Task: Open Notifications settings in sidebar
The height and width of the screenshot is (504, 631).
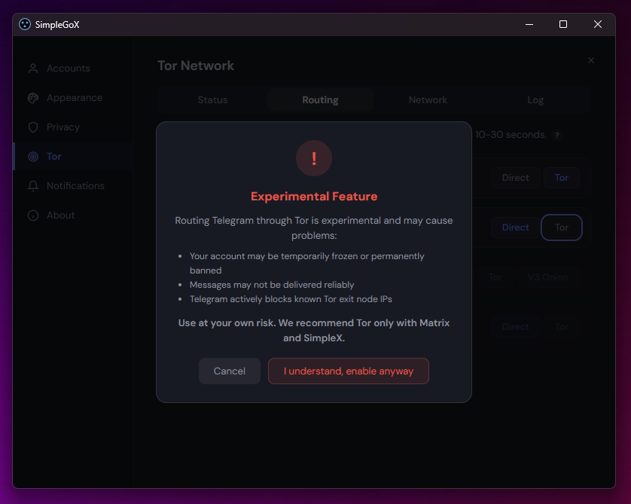Action: click(x=72, y=186)
